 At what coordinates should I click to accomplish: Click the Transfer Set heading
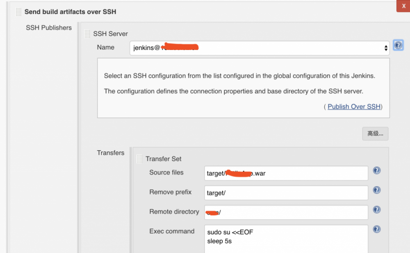point(164,159)
